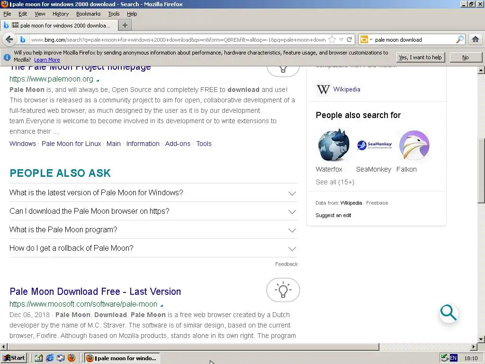Click the vertical scrollbar thumb
The image size is (485, 364).
tap(481, 170)
